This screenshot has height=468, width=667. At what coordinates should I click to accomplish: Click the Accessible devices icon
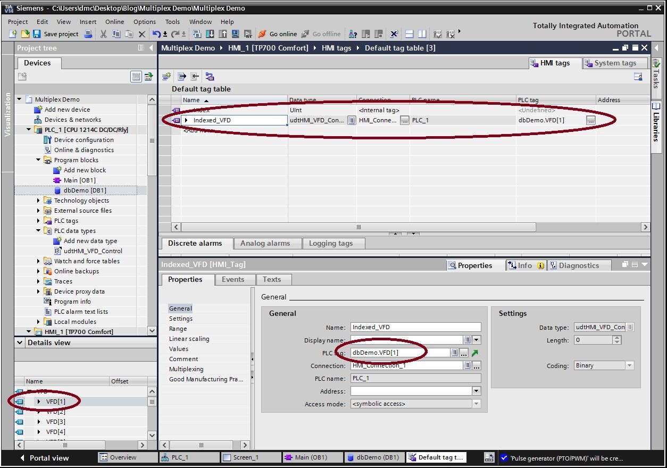point(353,34)
